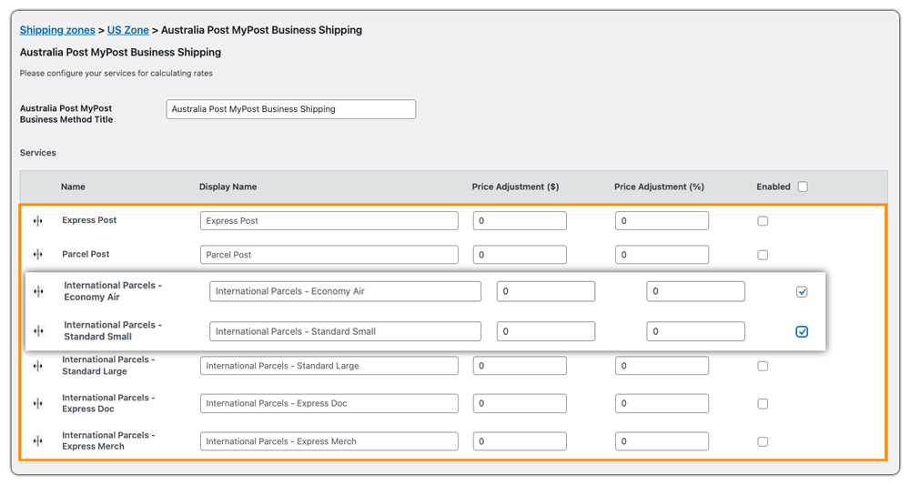Click Express Merch price adjustment dollar field
The image size is (910, 485).
(x=520, y=441)
